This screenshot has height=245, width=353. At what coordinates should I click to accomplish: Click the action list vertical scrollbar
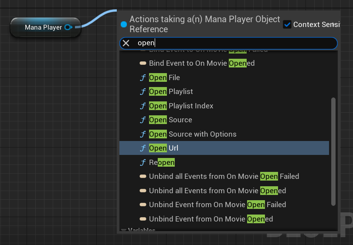(x=333, y=151)
